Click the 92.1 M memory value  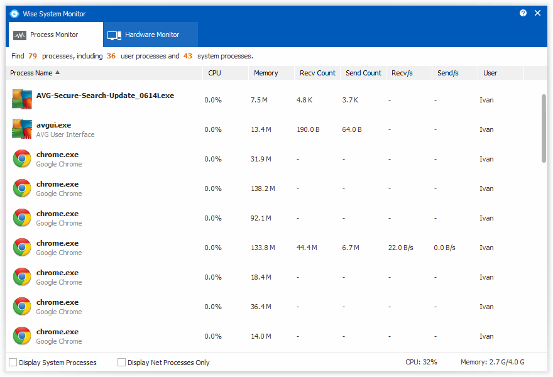(261, 218)
